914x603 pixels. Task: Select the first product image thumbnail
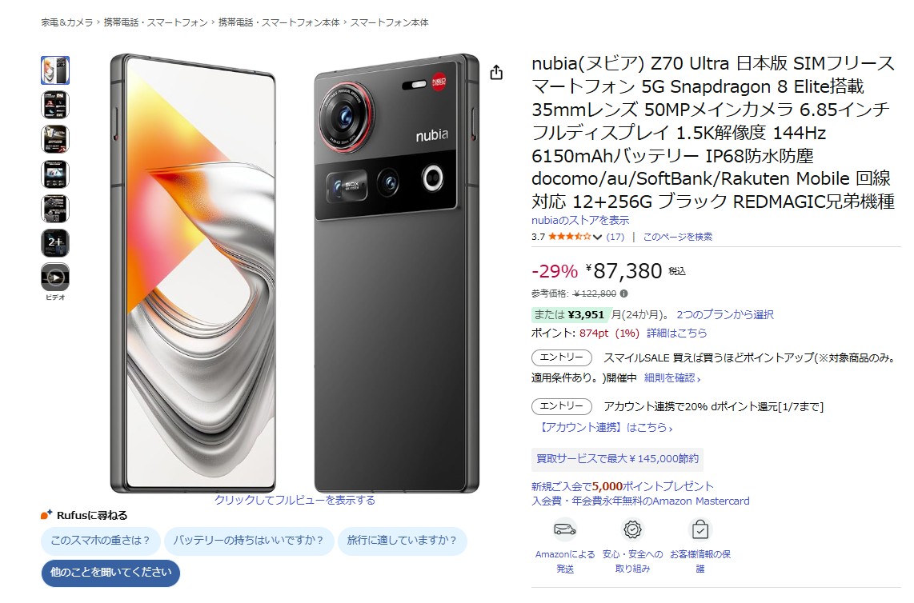(x=55, y=70)
